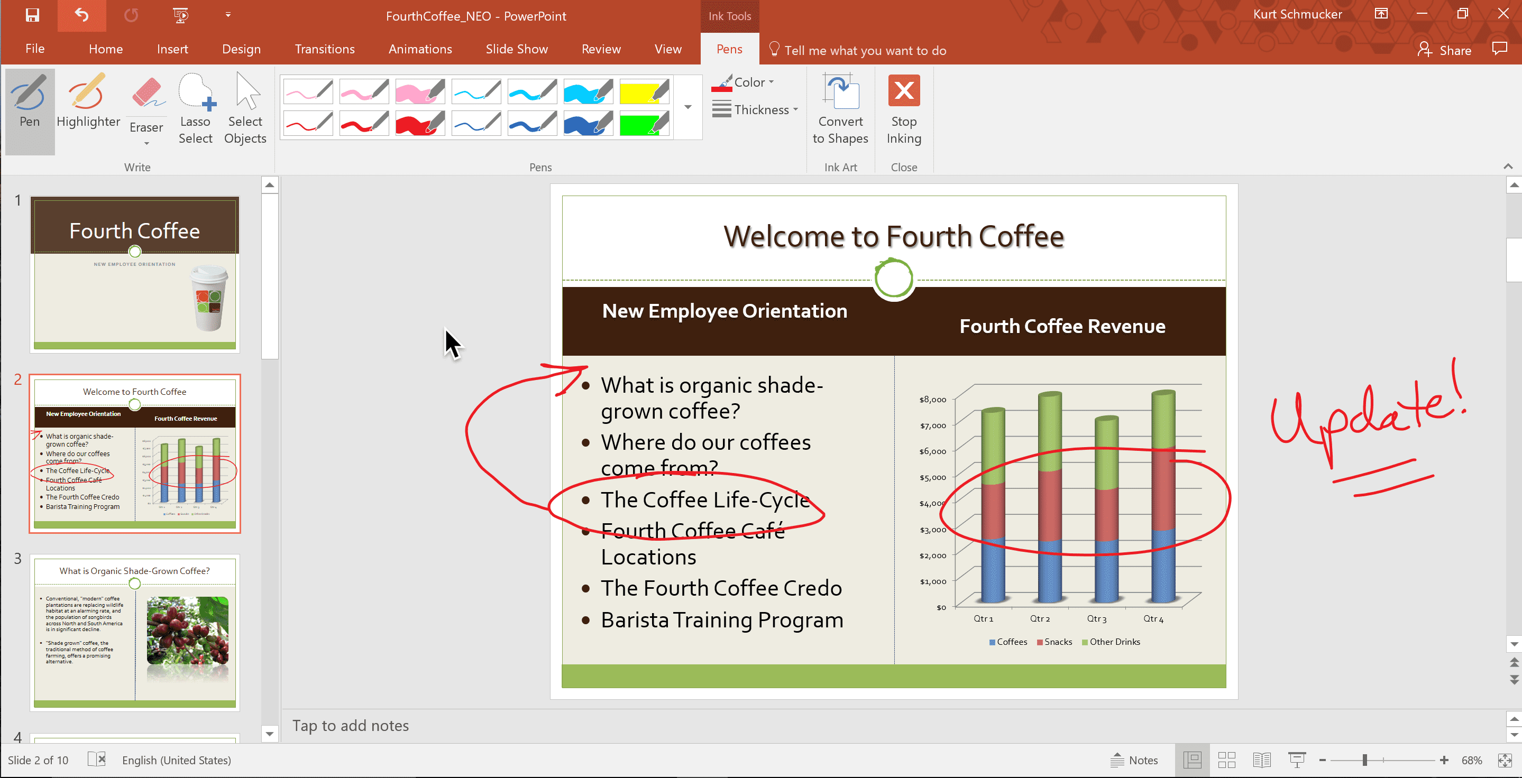Open the 68% zoom level dialog
The image size is (1522, 778).
point(1472,760)
